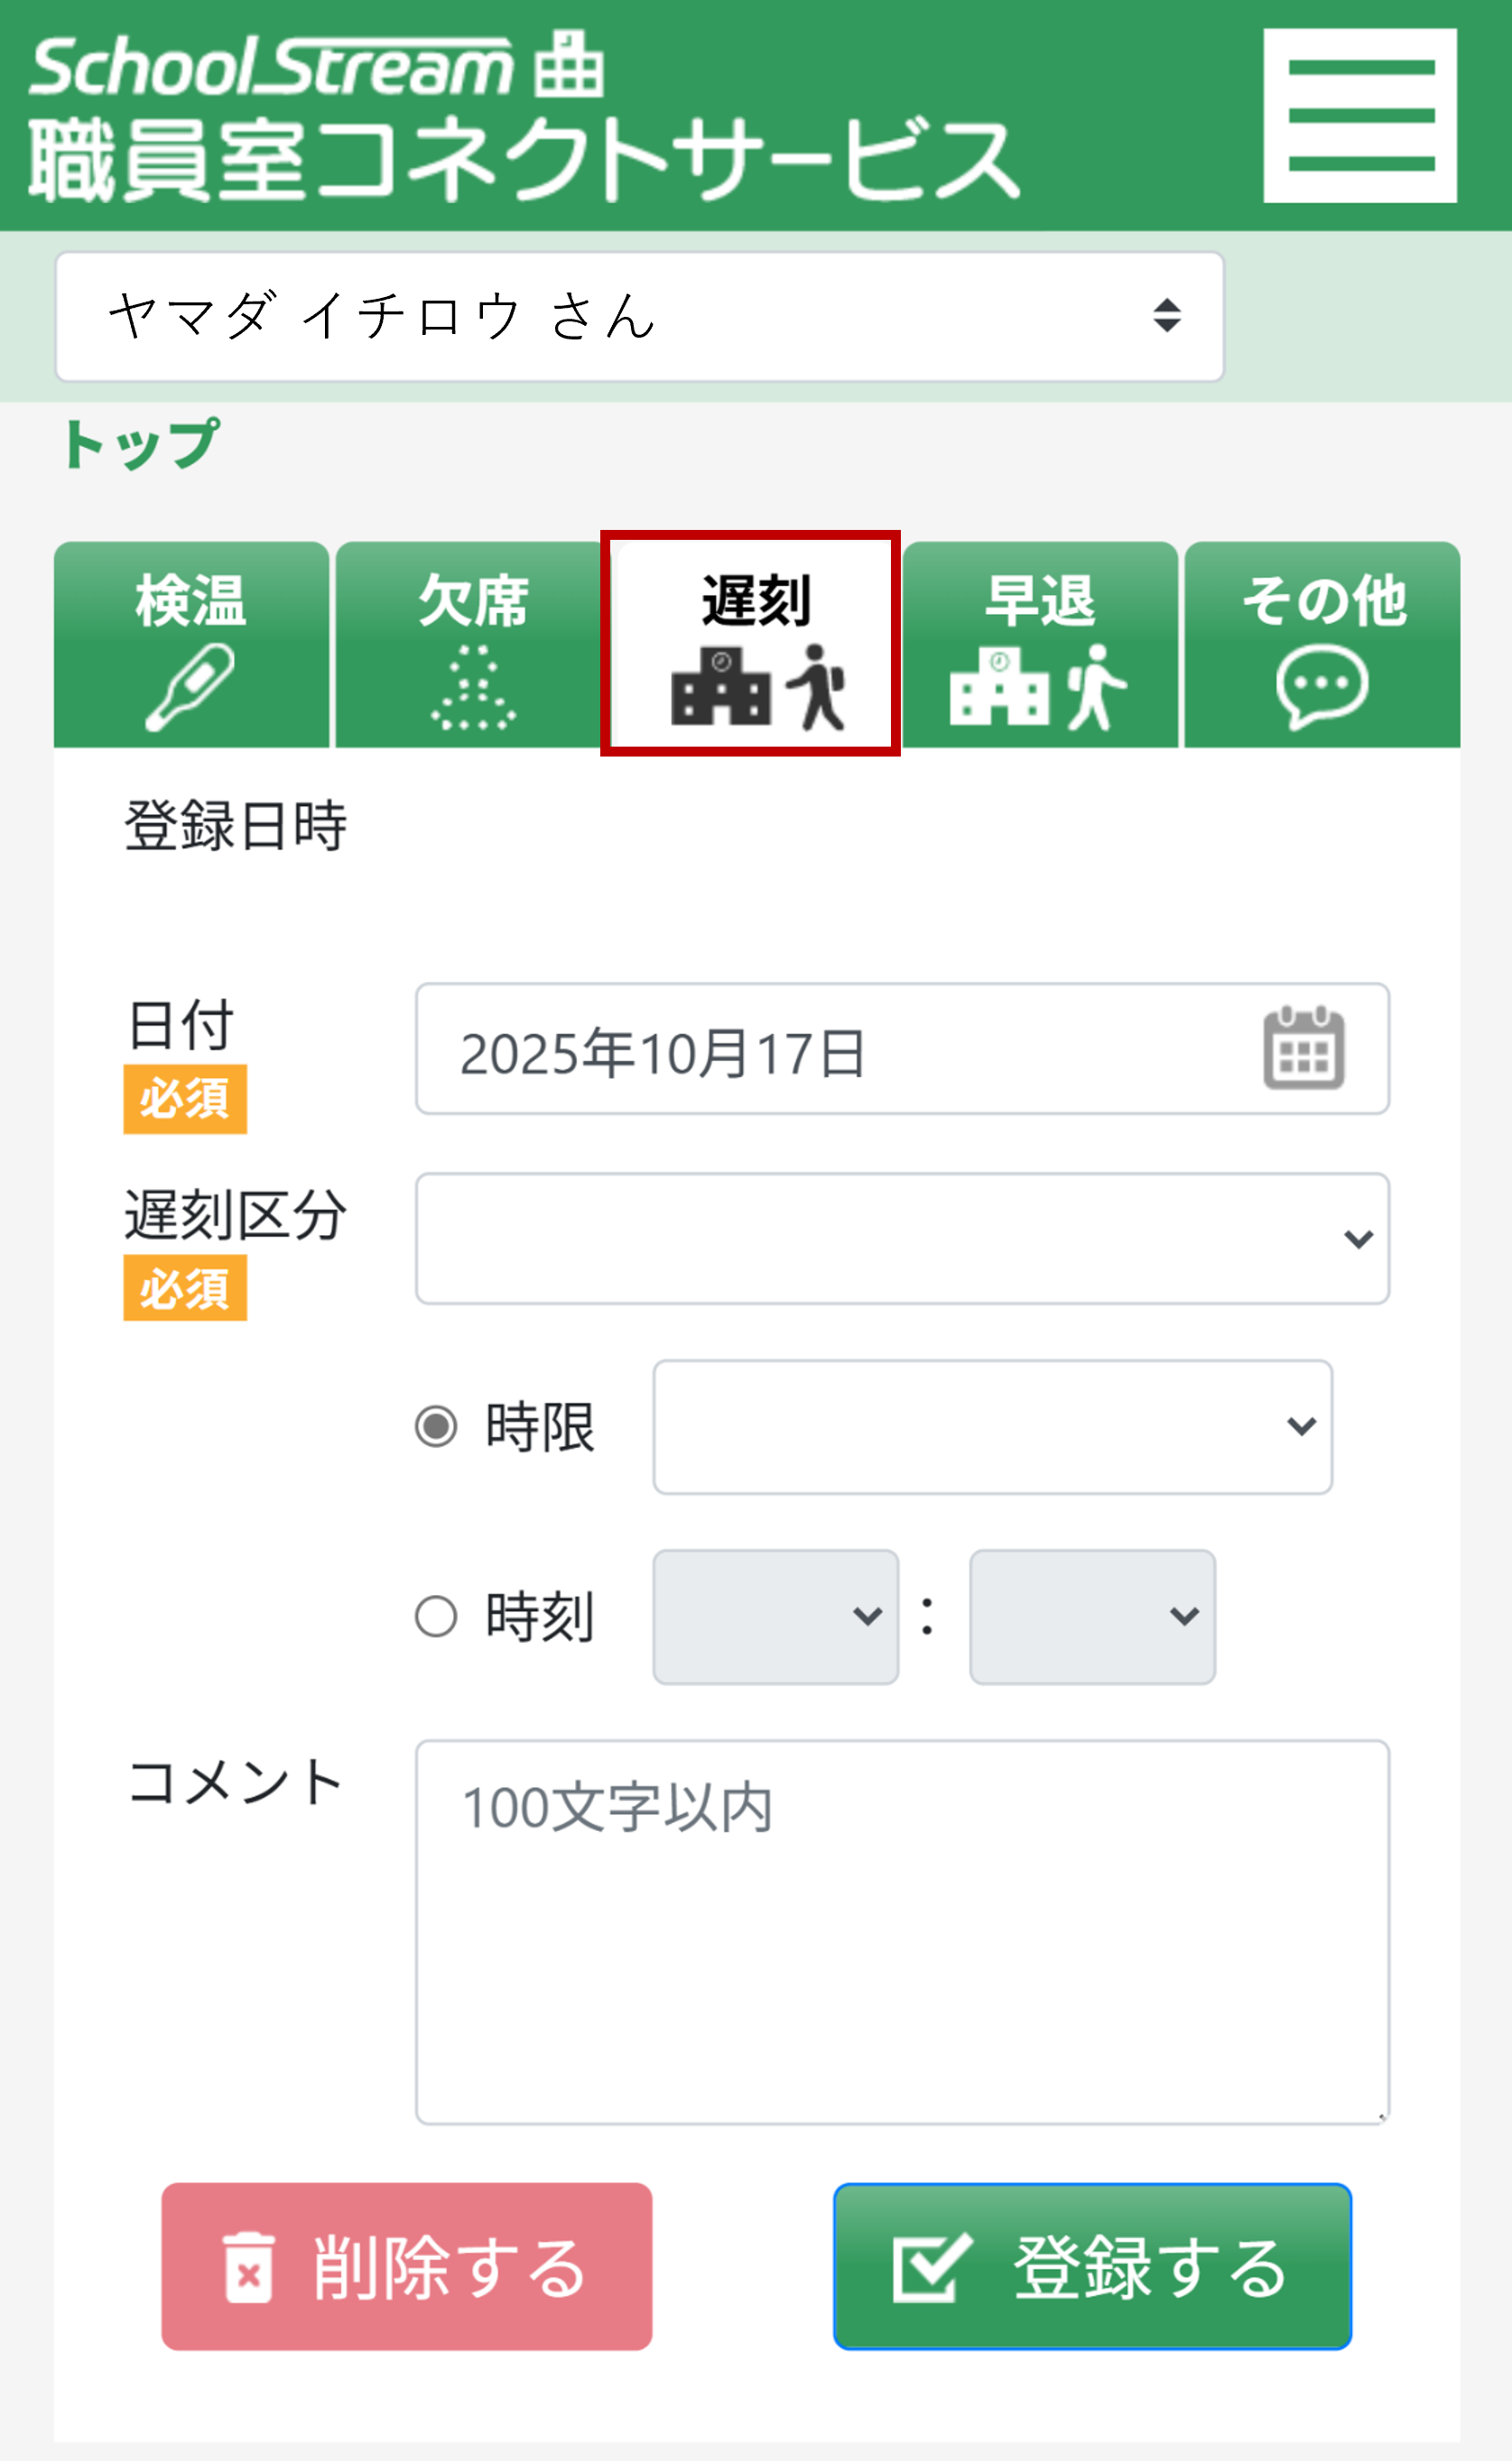The height and width of the screenshot is (2461, 1512).
Task: Open その他 speech bubble icon
Action: click(1322, 685)
